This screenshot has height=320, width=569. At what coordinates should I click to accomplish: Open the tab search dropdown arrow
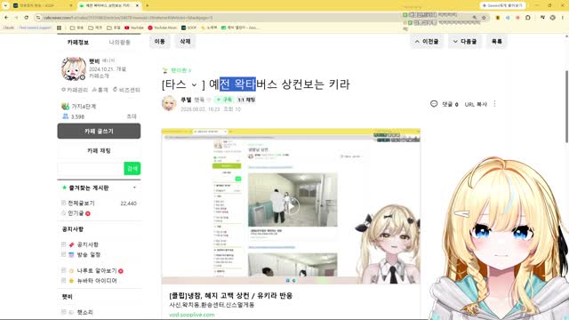[x=5, y=6]
